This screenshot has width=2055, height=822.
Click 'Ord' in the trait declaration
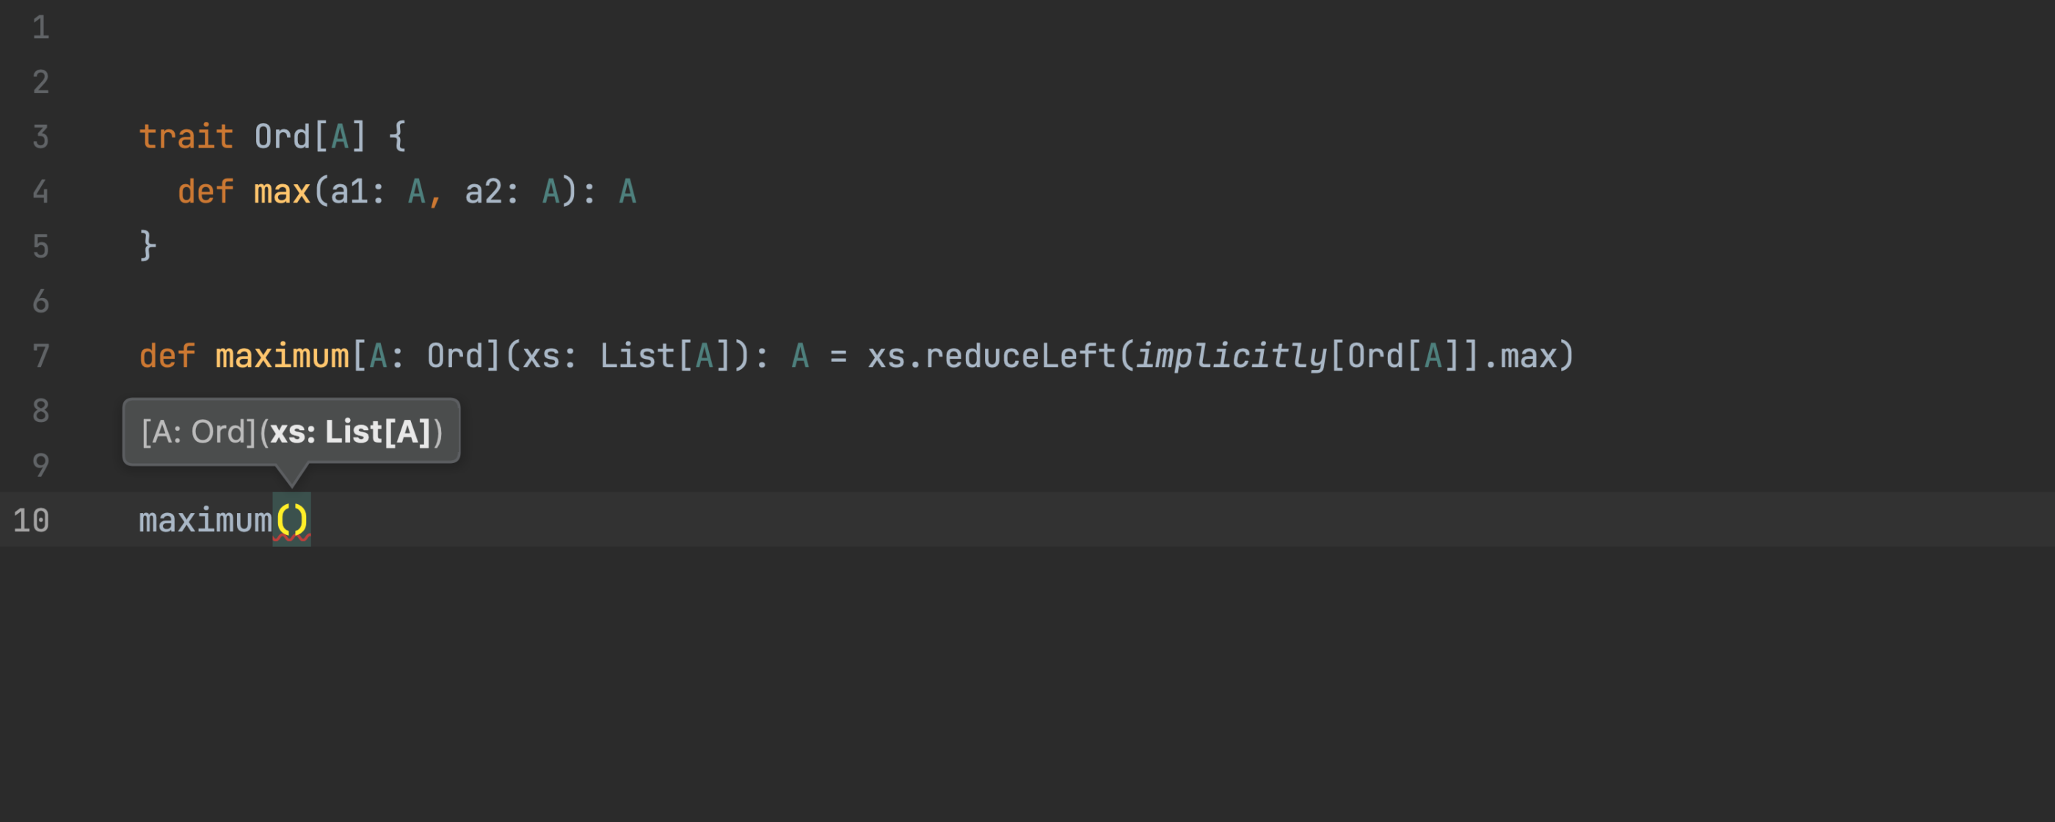point(283,137)
